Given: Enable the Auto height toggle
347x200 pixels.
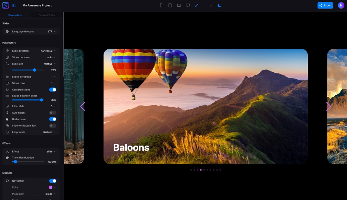Looking at the screenshot, I should point(53,113).
